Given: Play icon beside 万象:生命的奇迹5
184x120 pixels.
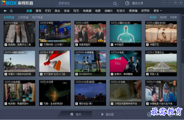Looking at the screenshot, I should (x=41, y=104).
